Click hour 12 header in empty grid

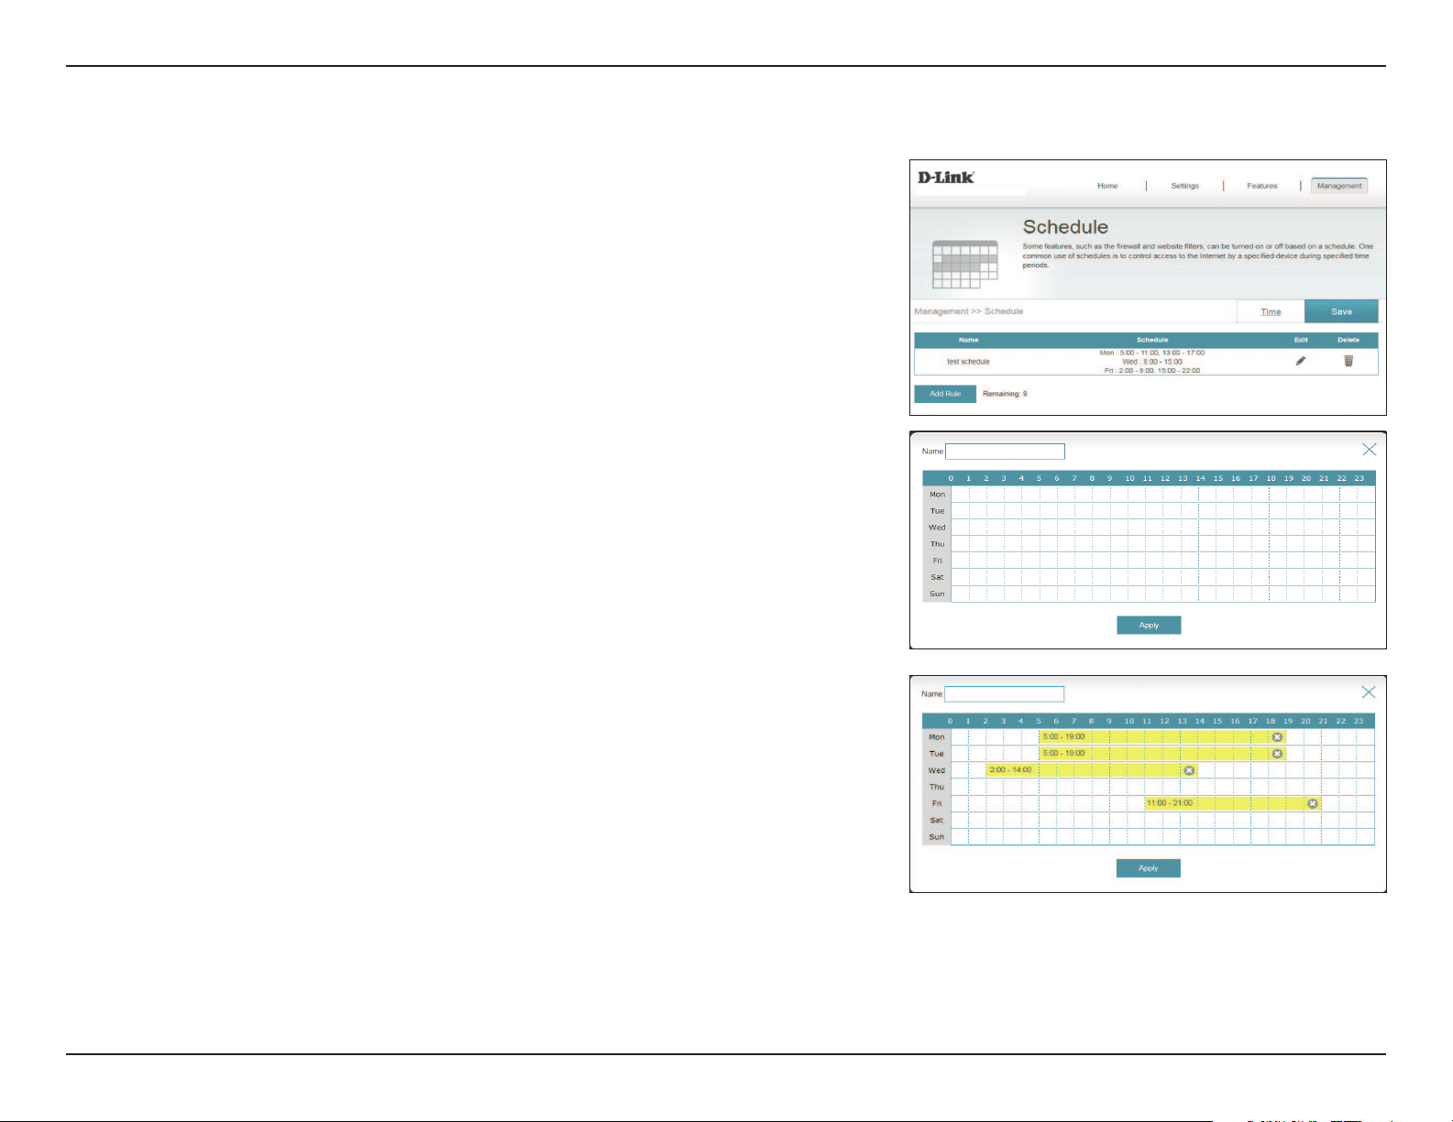click(x=1165, y=478)
